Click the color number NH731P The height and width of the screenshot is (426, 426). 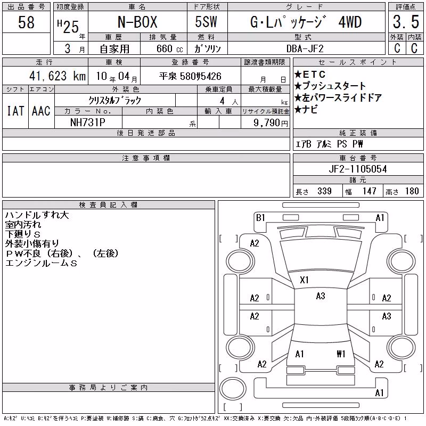click(x=88, y=122)
